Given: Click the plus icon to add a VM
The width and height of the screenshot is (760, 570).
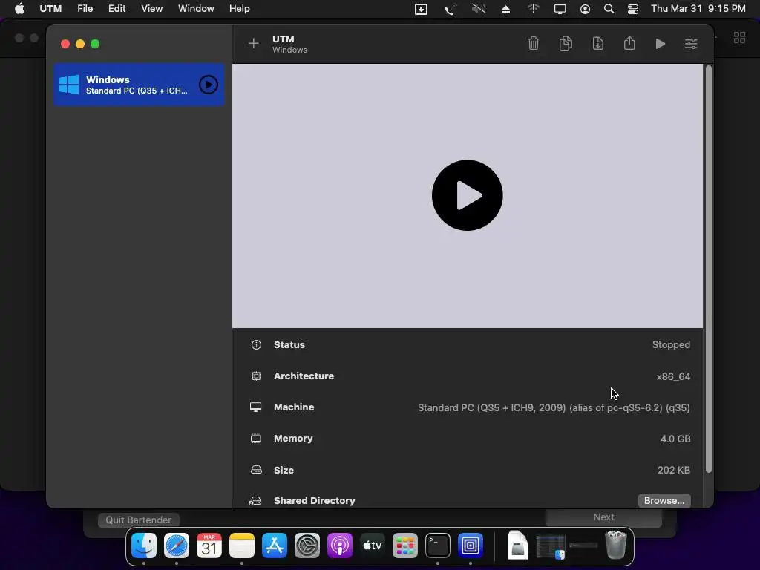Looking at the screenshot, I should click(254, 44).
